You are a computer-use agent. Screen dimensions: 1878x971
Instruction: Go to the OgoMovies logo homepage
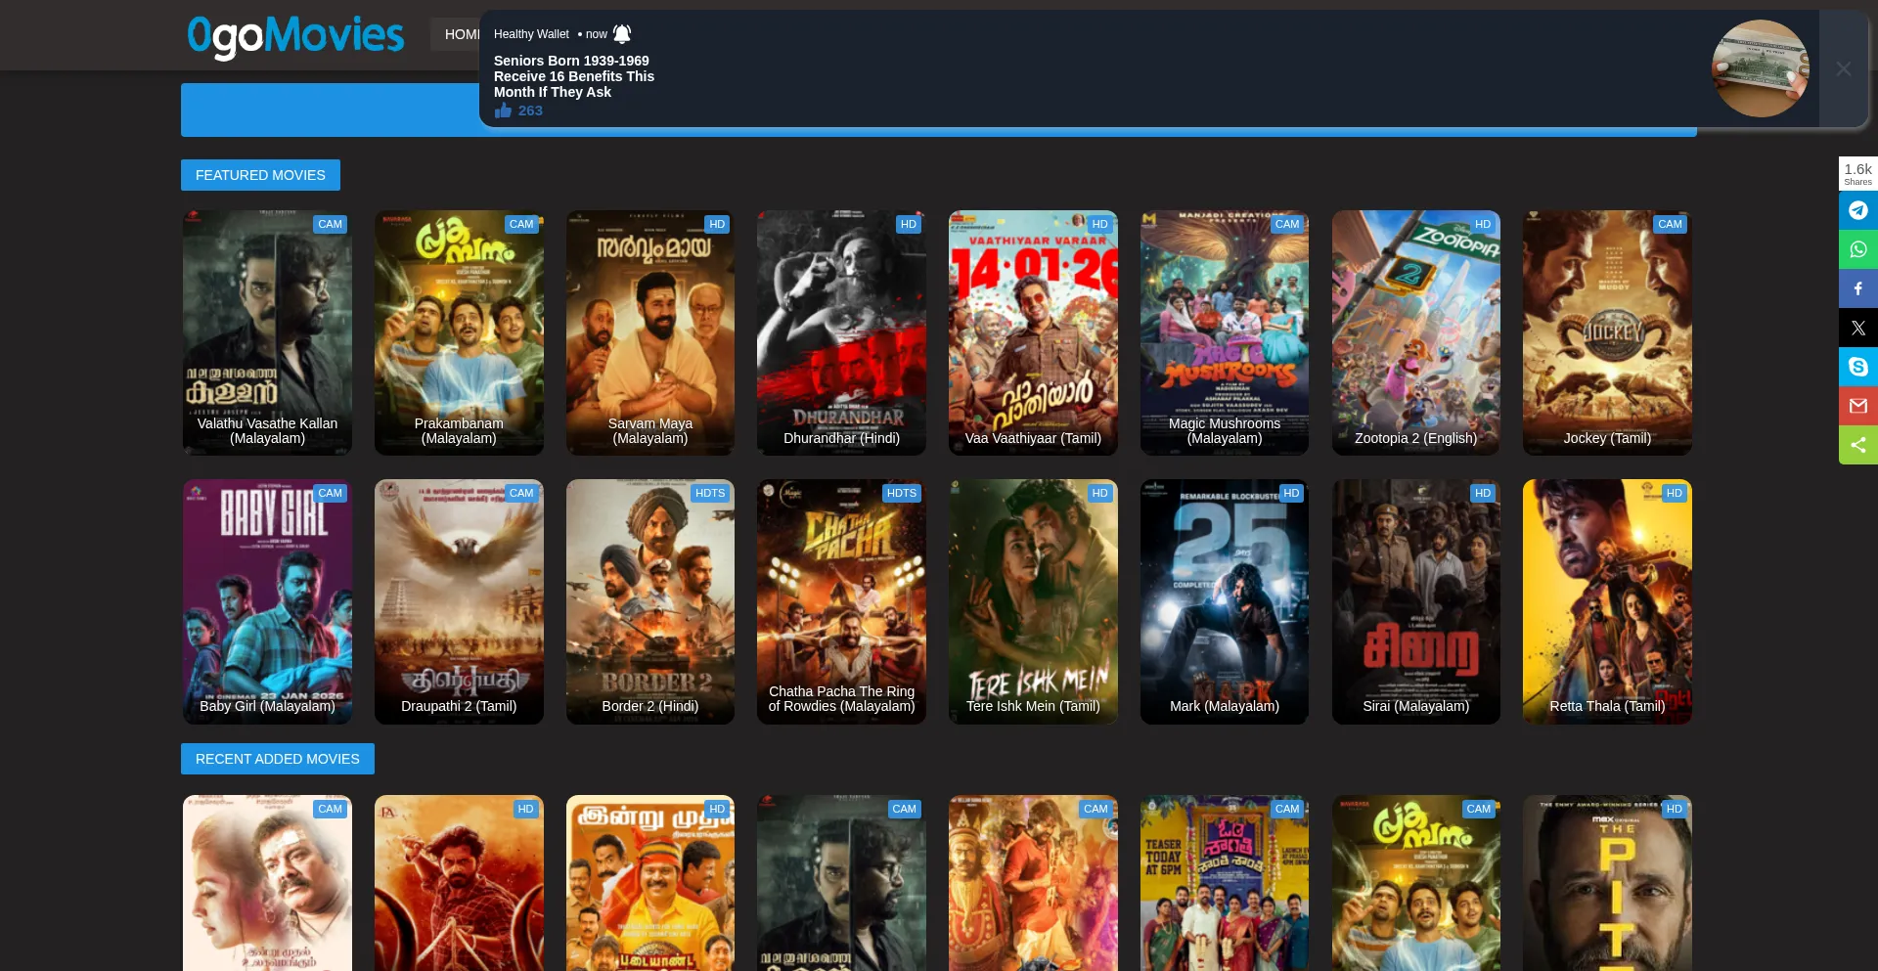pos(295,36)
